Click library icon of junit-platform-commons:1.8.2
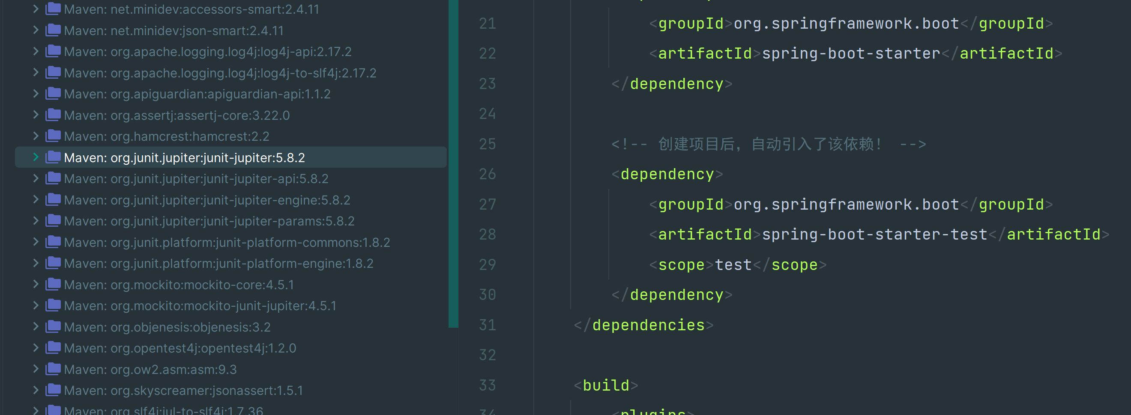 [x=53, y=242]
